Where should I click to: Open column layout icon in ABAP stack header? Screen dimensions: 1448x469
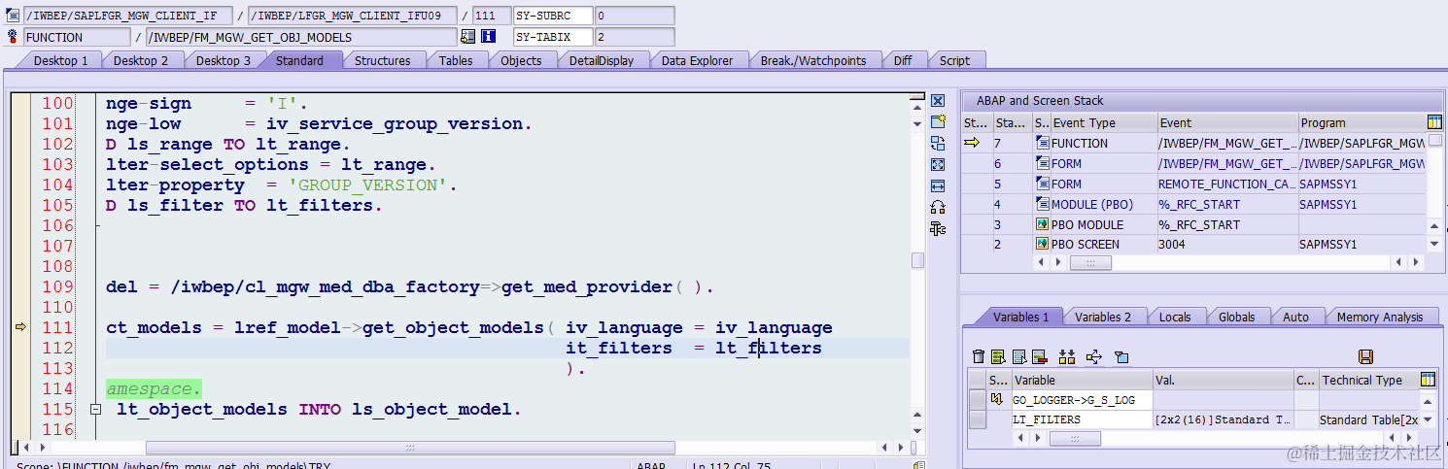tap(1435, 122)
